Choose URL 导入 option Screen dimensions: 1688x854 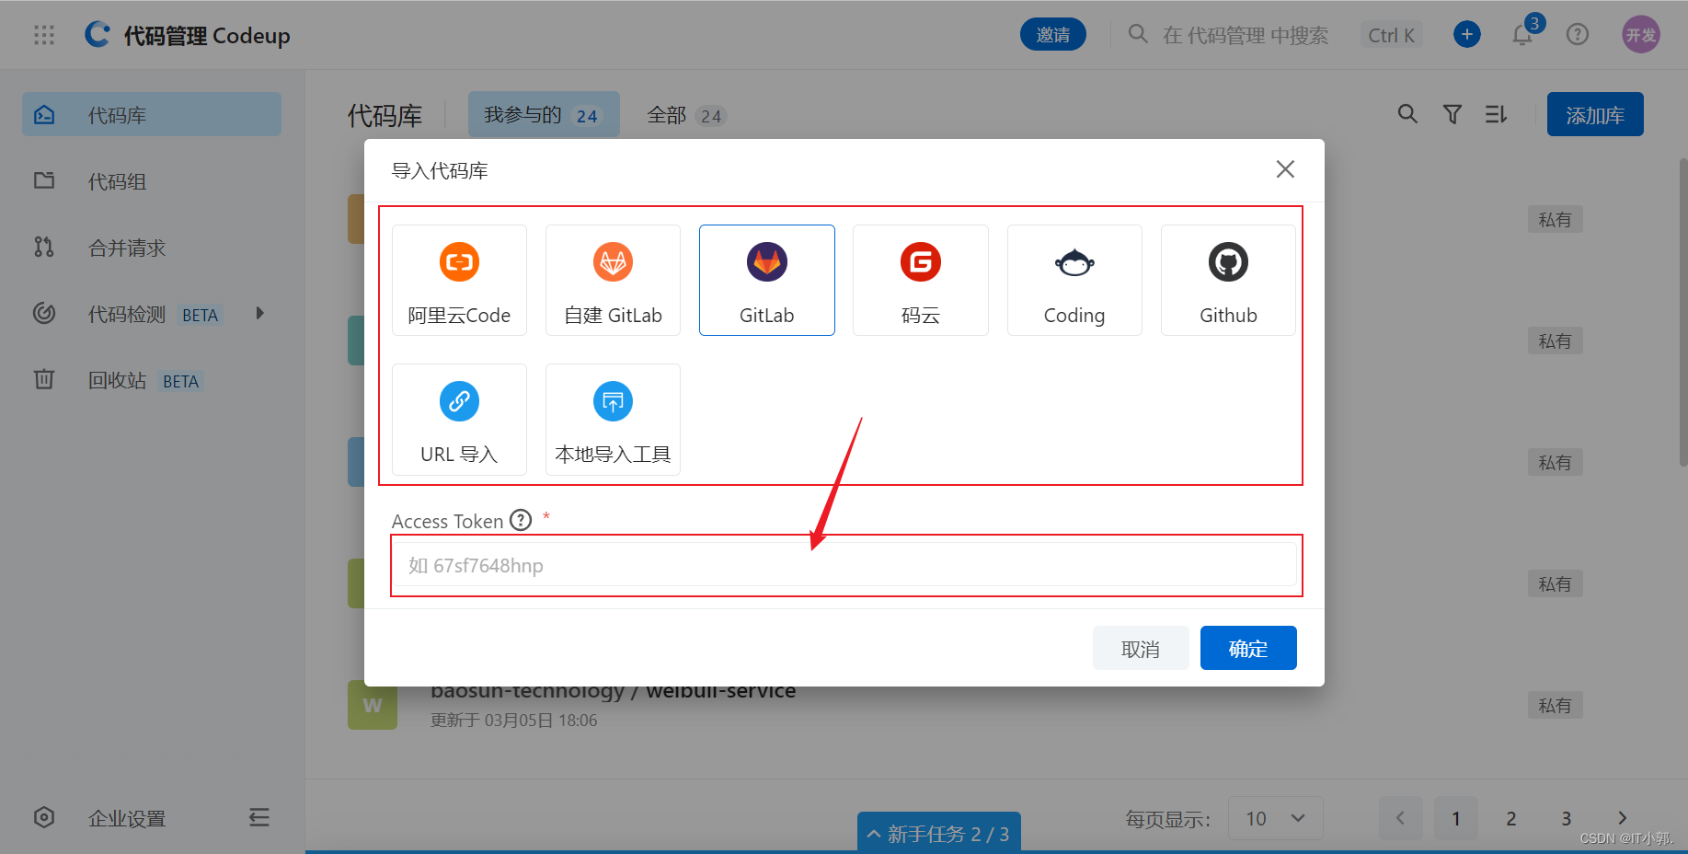(459, 420)
